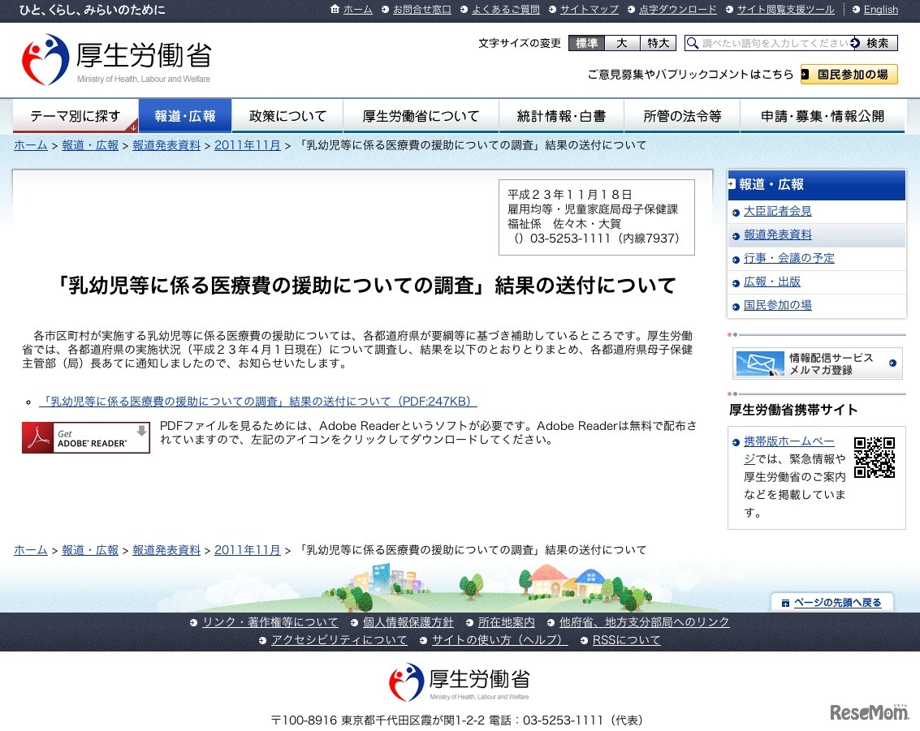Viewport: 920px width, 731px height.
Task: Click the 国民参加の場 yellow button
Action: pos(849,75)
